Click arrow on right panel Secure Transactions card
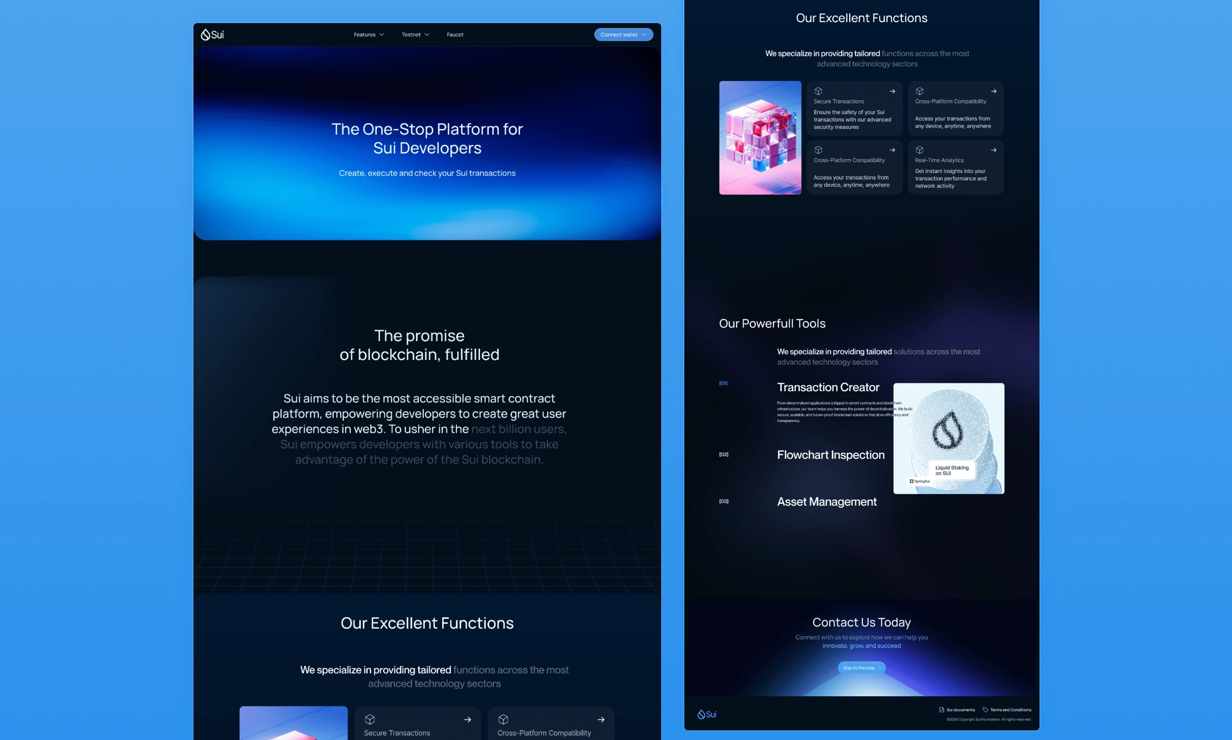The width and height of the screenshot is (1232, 740). [892, 91]
